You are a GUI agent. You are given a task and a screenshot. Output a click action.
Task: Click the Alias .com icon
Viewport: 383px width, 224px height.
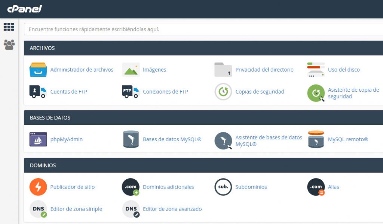tap(315, 187)
